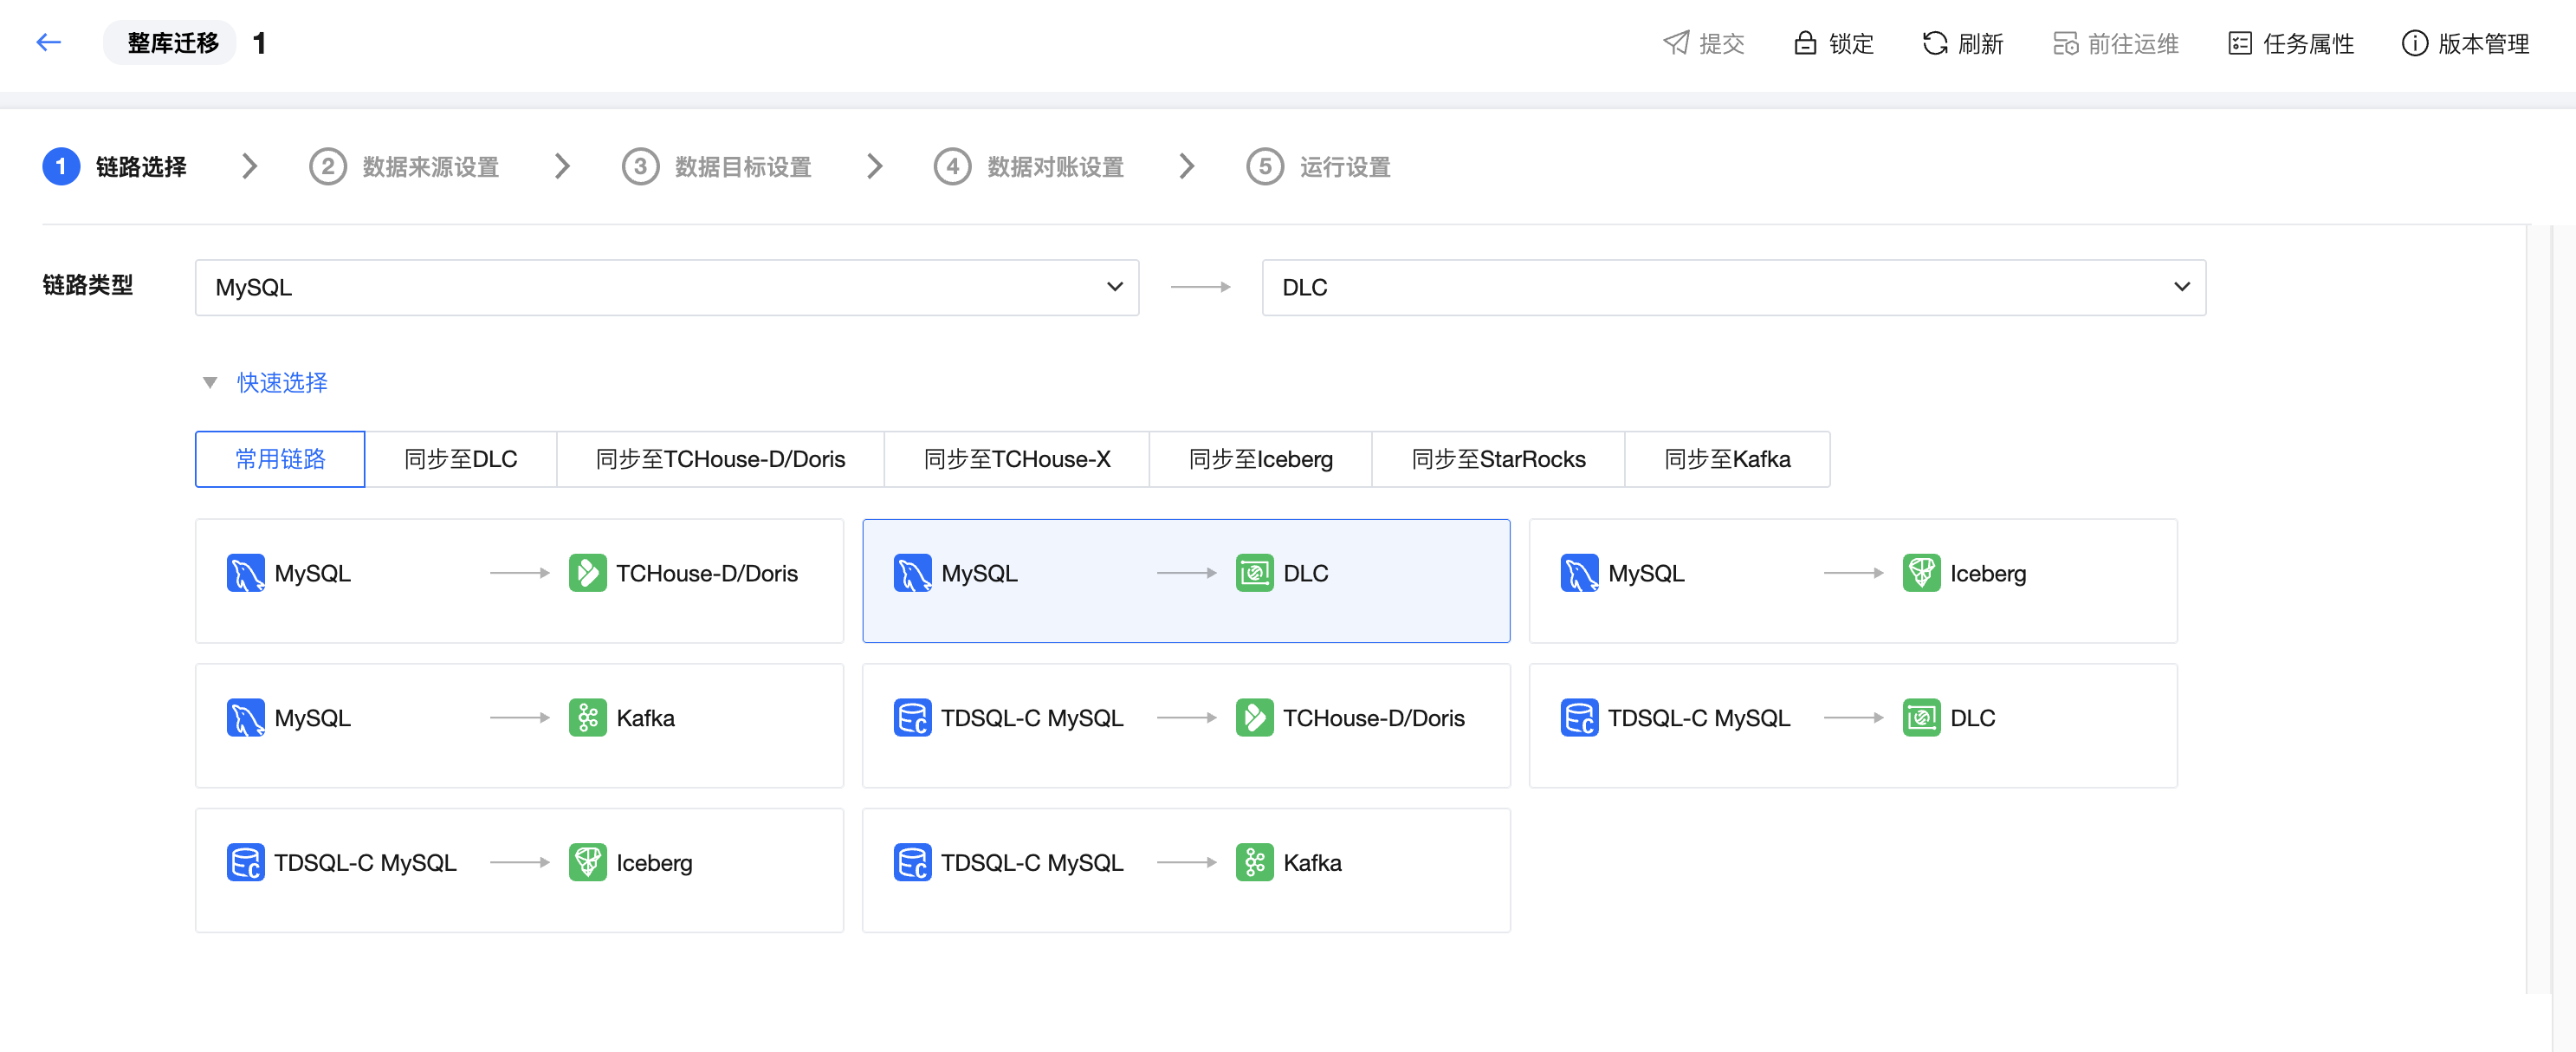Click the refresh (刷新) icon
The width and height of the screenshot is (2576, 1052).
tap(1934, 43)
